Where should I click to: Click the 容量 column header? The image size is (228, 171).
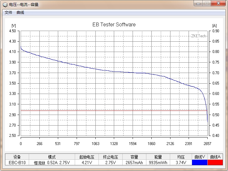(134, 157)
